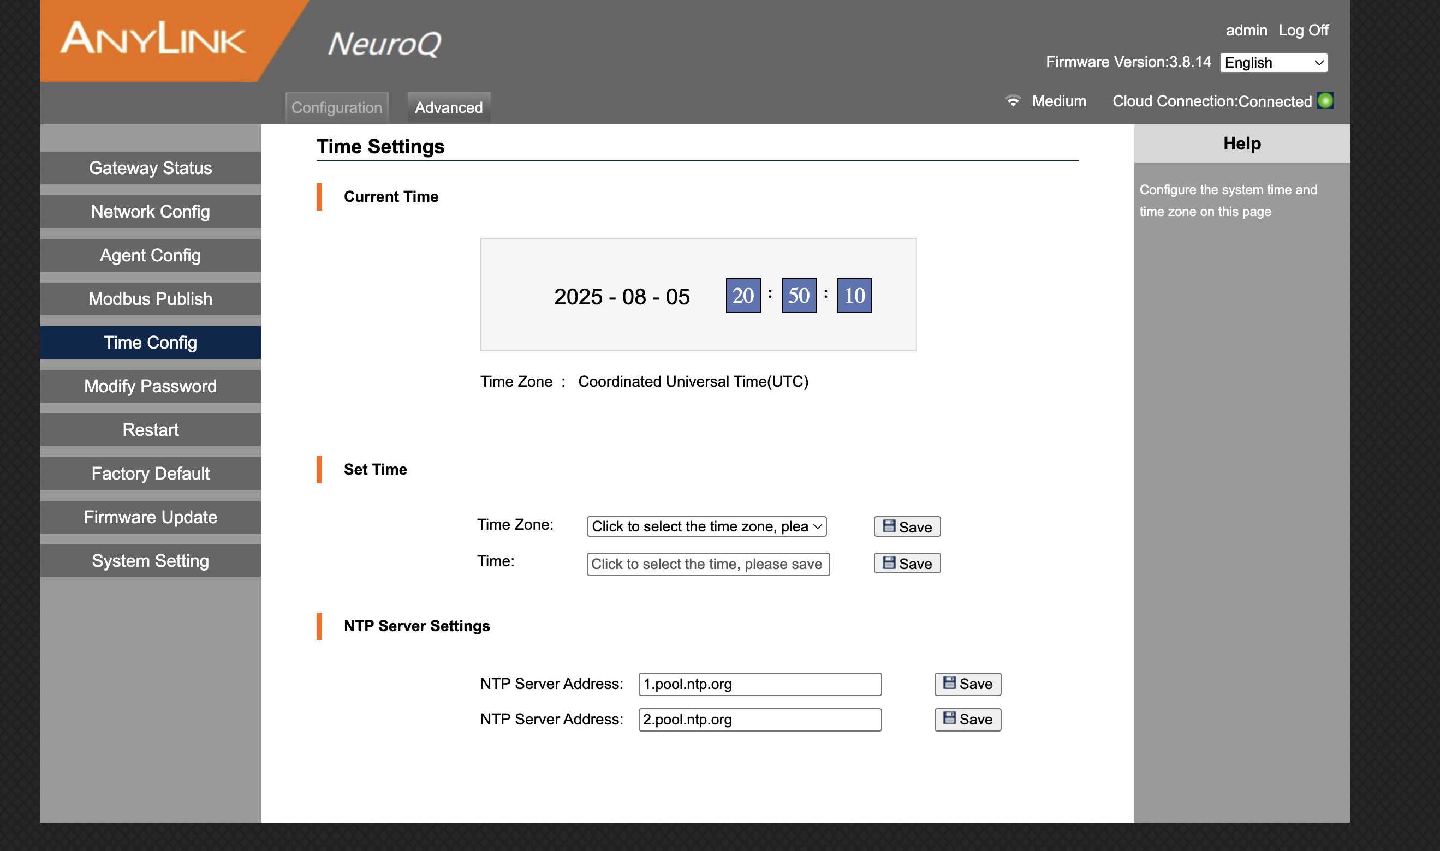Open Gateway Status in sidebar
Viewport: 1440px width, 851px height.
point(150,168)
